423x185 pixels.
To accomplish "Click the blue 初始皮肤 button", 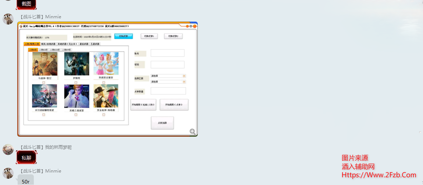I will tap(123, 36).
